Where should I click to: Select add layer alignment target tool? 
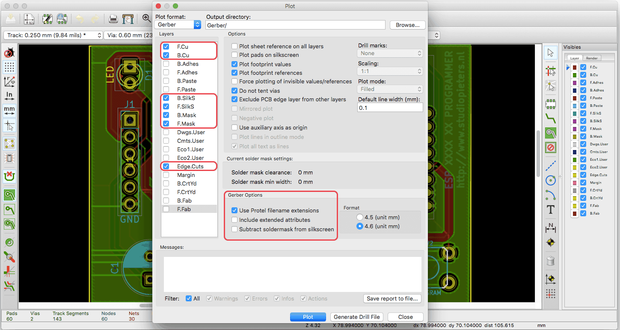(x=551, y=242)
